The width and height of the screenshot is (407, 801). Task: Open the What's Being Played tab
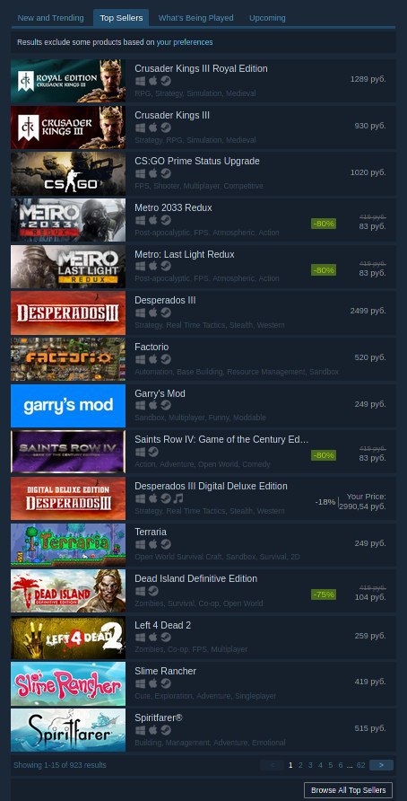[195, 18]
